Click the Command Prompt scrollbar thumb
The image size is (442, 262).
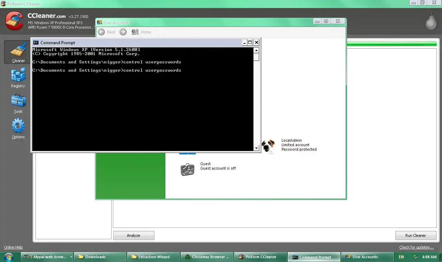[x=256, y=57]
